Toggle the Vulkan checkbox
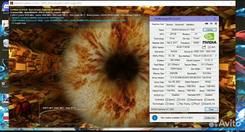 [166, 104]
